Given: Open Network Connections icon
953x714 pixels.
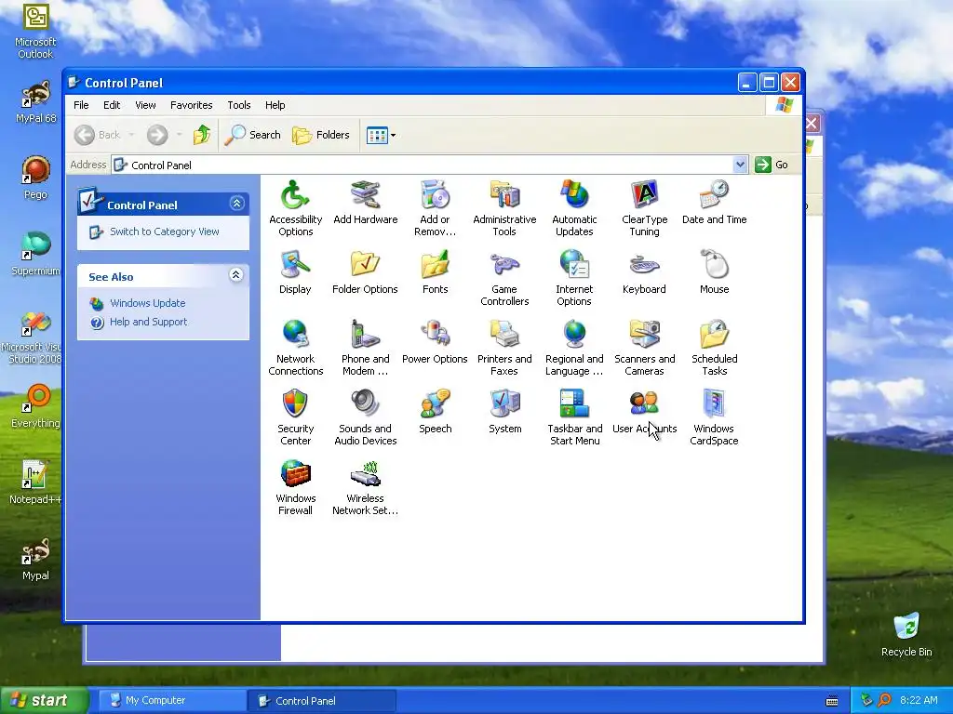Looking at the screenshot, I should (x=295, y=348).
